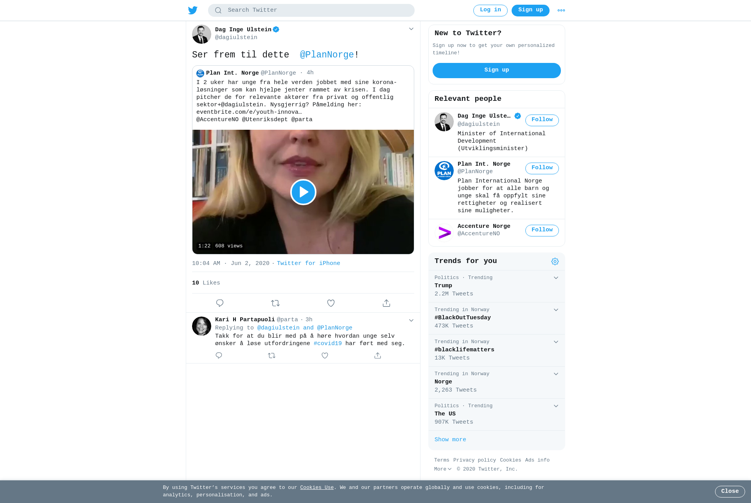Follow Dag Inge Ulstein

[542, 120]
